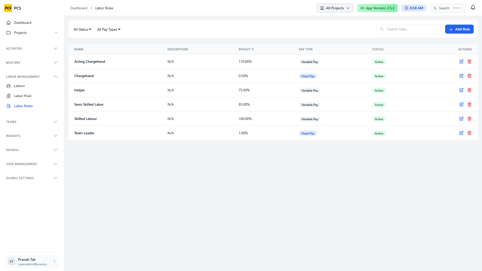Image resolution: width=482 pixels, height=271 pixels.
Task: Delete the Skilled Labour role
Action: pos(469,119)
